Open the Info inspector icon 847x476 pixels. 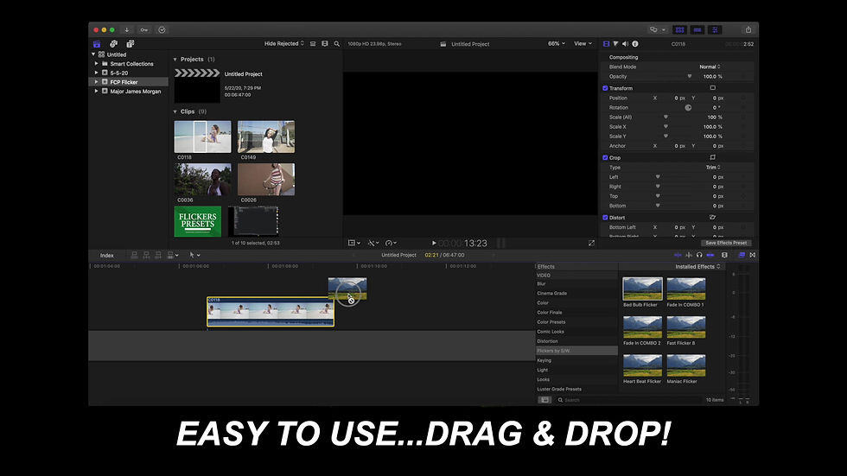click(635, 44)
